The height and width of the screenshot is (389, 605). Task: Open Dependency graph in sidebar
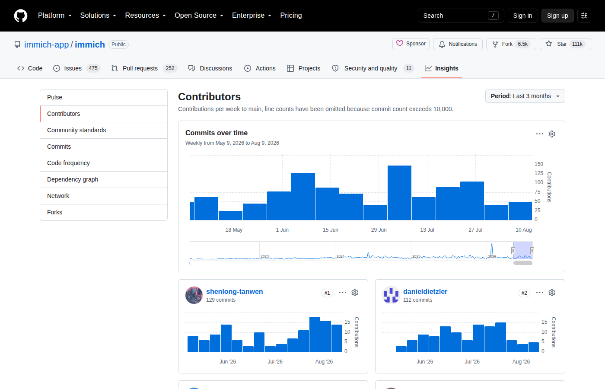point(104,179)
